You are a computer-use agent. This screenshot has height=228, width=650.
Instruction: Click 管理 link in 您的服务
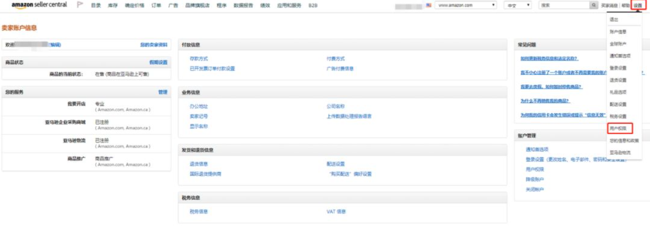pos(163,92)
